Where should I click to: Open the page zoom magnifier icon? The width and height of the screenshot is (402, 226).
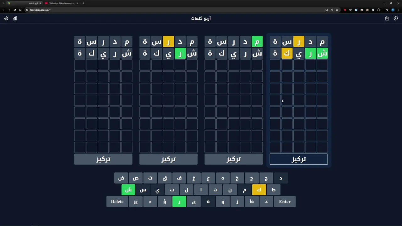click(332, 10)
